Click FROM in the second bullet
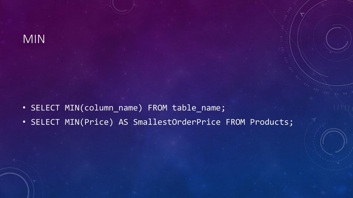Viewport: 353px width, 198px height. point(235,122)
